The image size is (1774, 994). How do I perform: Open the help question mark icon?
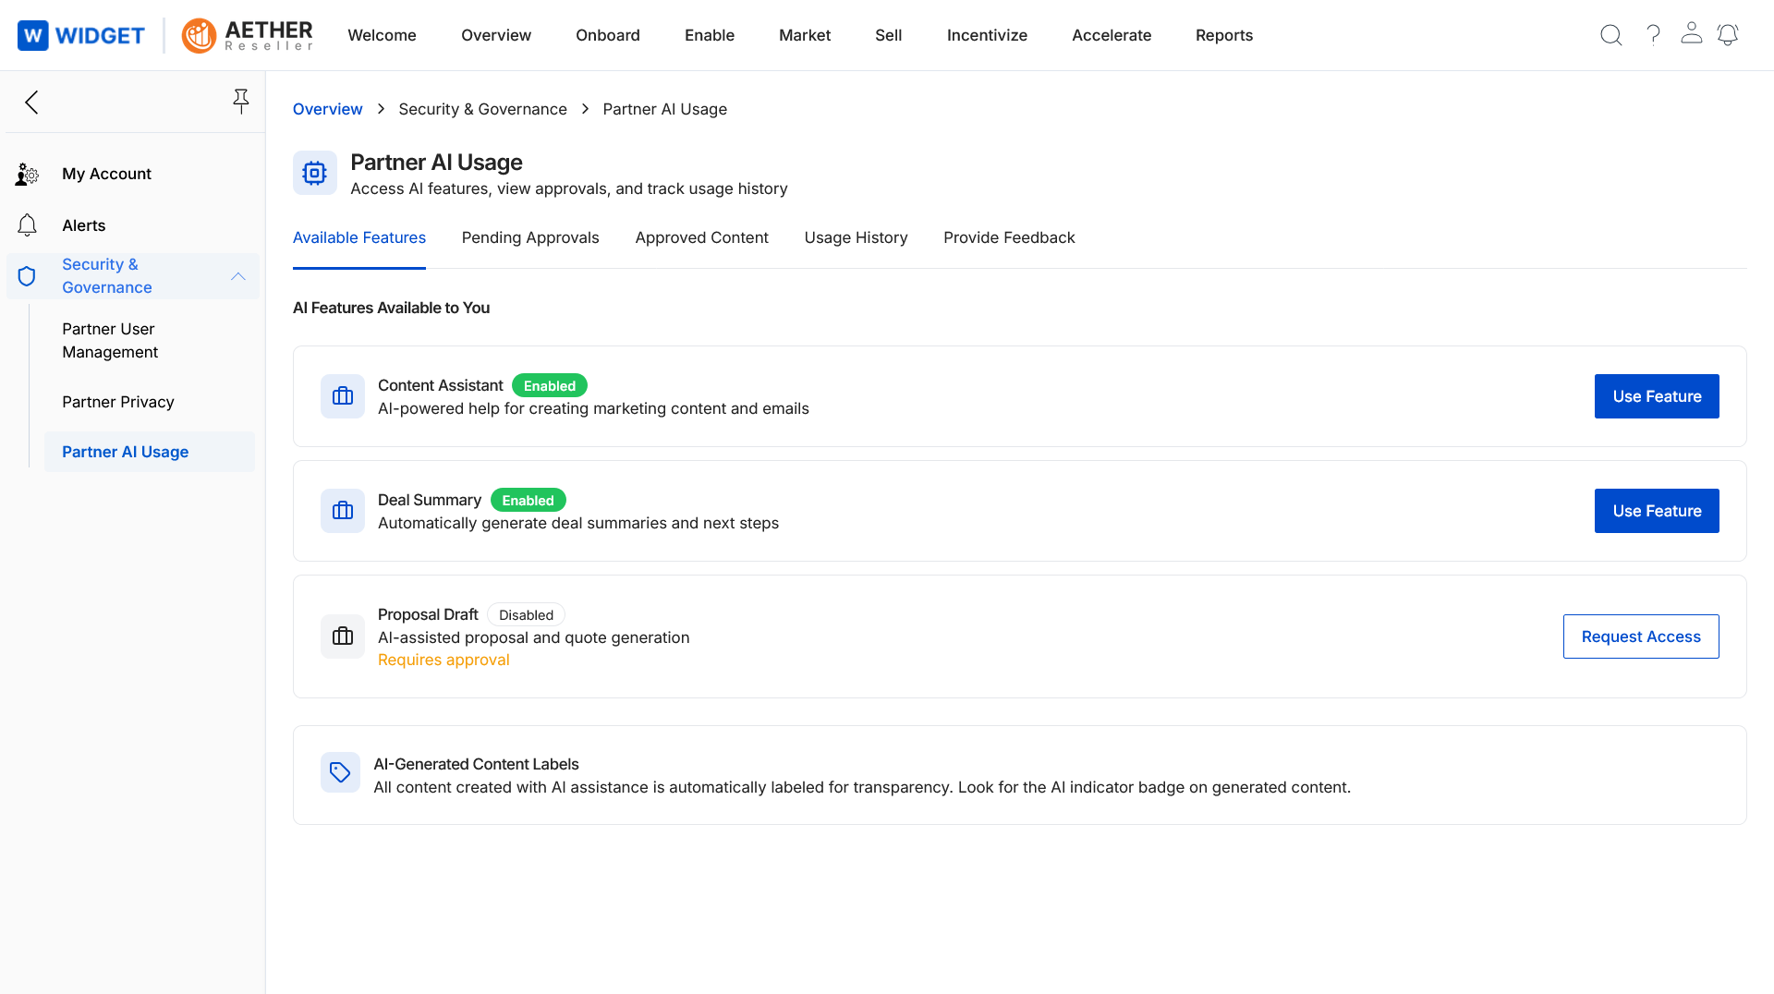click(1654, 35)
